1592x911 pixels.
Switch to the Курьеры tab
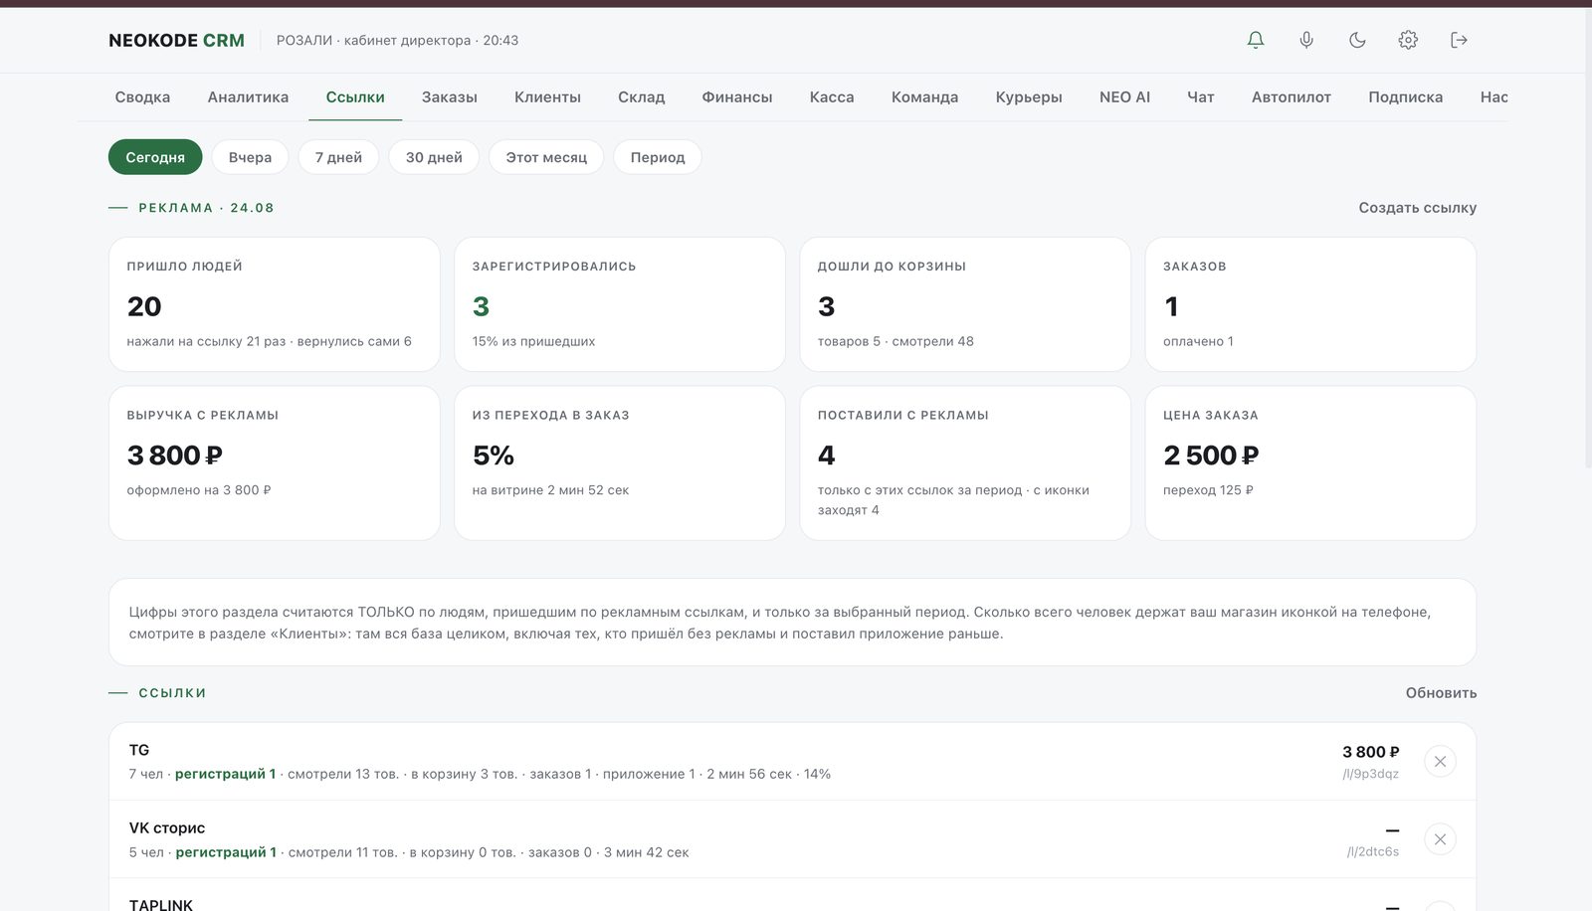tap(1029, 96)
